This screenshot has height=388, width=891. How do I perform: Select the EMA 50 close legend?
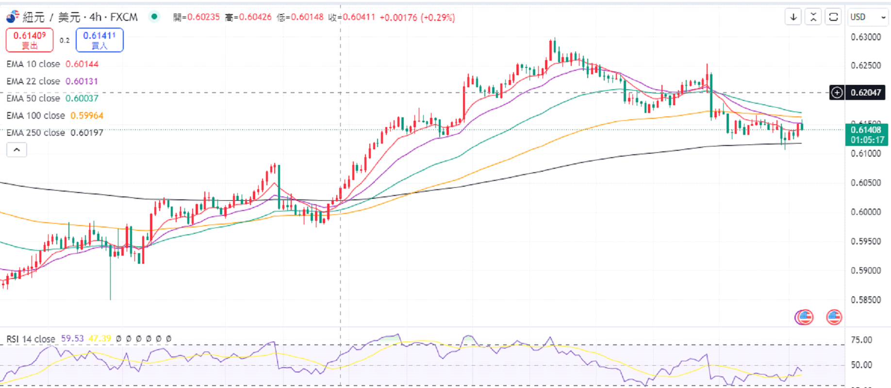[33, 98]
